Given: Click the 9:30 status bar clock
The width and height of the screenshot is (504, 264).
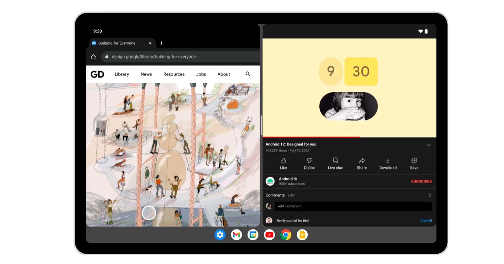Looking at the screenshot, I should [x=98, y=31].
